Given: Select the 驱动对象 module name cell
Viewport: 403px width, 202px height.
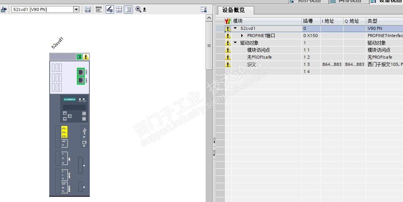Looking at the screenshot, I should coord(249,43).
